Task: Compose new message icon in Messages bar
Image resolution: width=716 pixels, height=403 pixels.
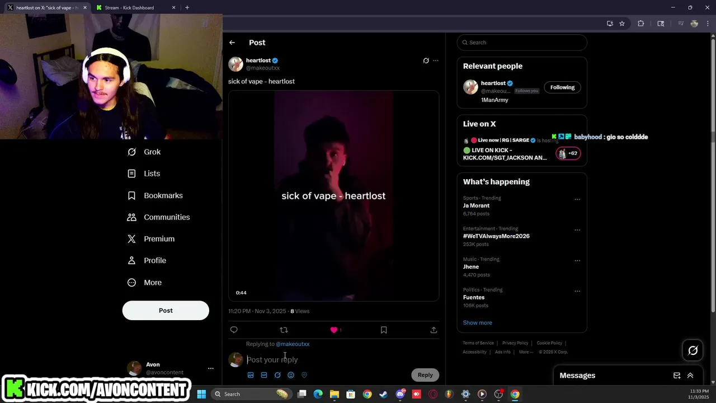Action: click(677, 376)
